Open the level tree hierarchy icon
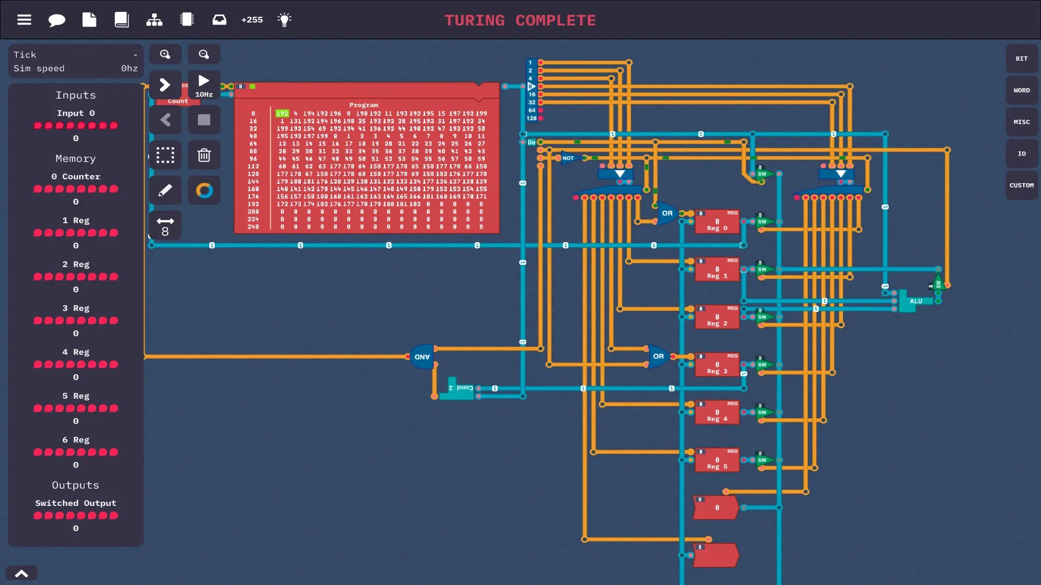This screenshot has height=585, width=1041. pos(154,20)
